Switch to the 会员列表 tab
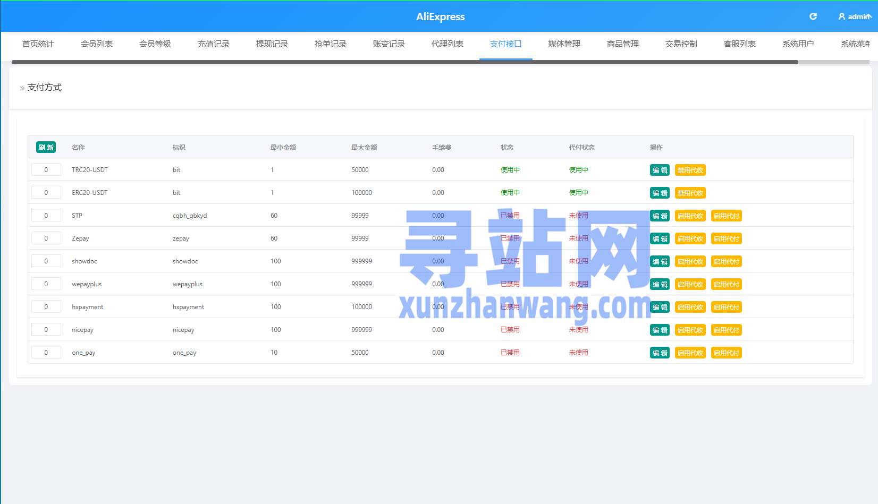The width and height of the screenshot is (878, 504). coord(97,44)
